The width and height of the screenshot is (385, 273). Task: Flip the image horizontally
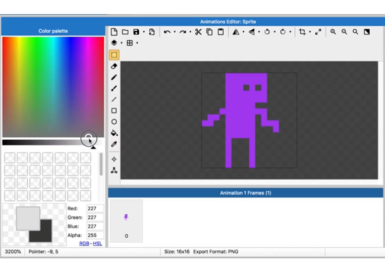(236, 32)
